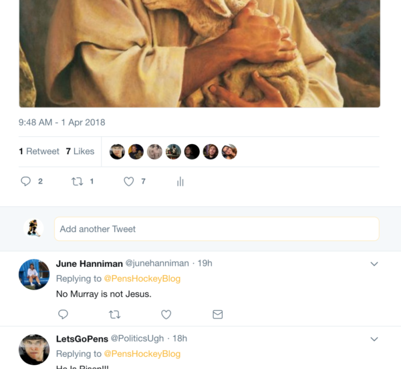This screenshot has width=401, height=369.
Task: Click the reply icon under the main tweet
Action: [26, 181]
